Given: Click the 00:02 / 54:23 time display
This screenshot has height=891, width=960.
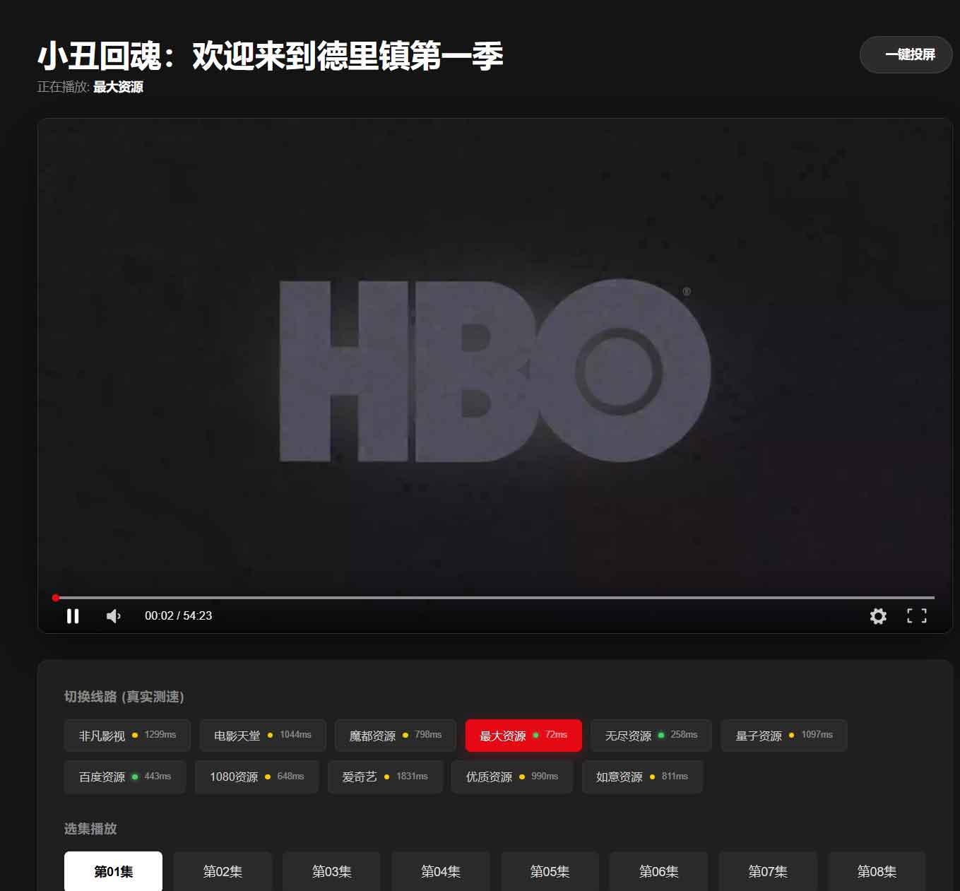Looking at the screenshot, I should [x=178, y=615].
